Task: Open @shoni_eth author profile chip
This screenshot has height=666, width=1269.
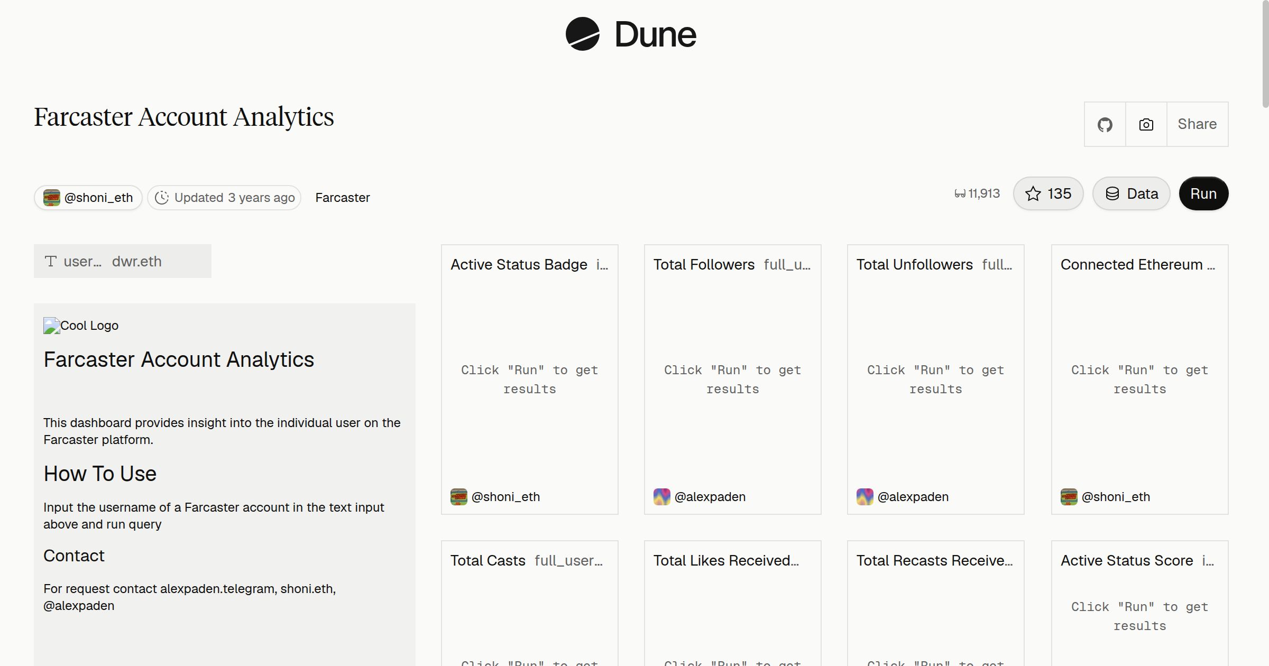Action: tap(88, 198)
